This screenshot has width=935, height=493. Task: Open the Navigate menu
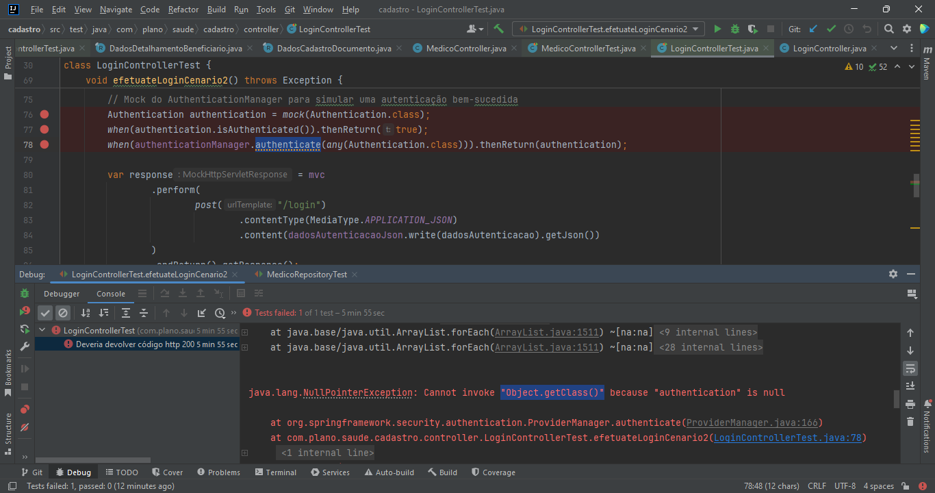[x=116, y=10]
